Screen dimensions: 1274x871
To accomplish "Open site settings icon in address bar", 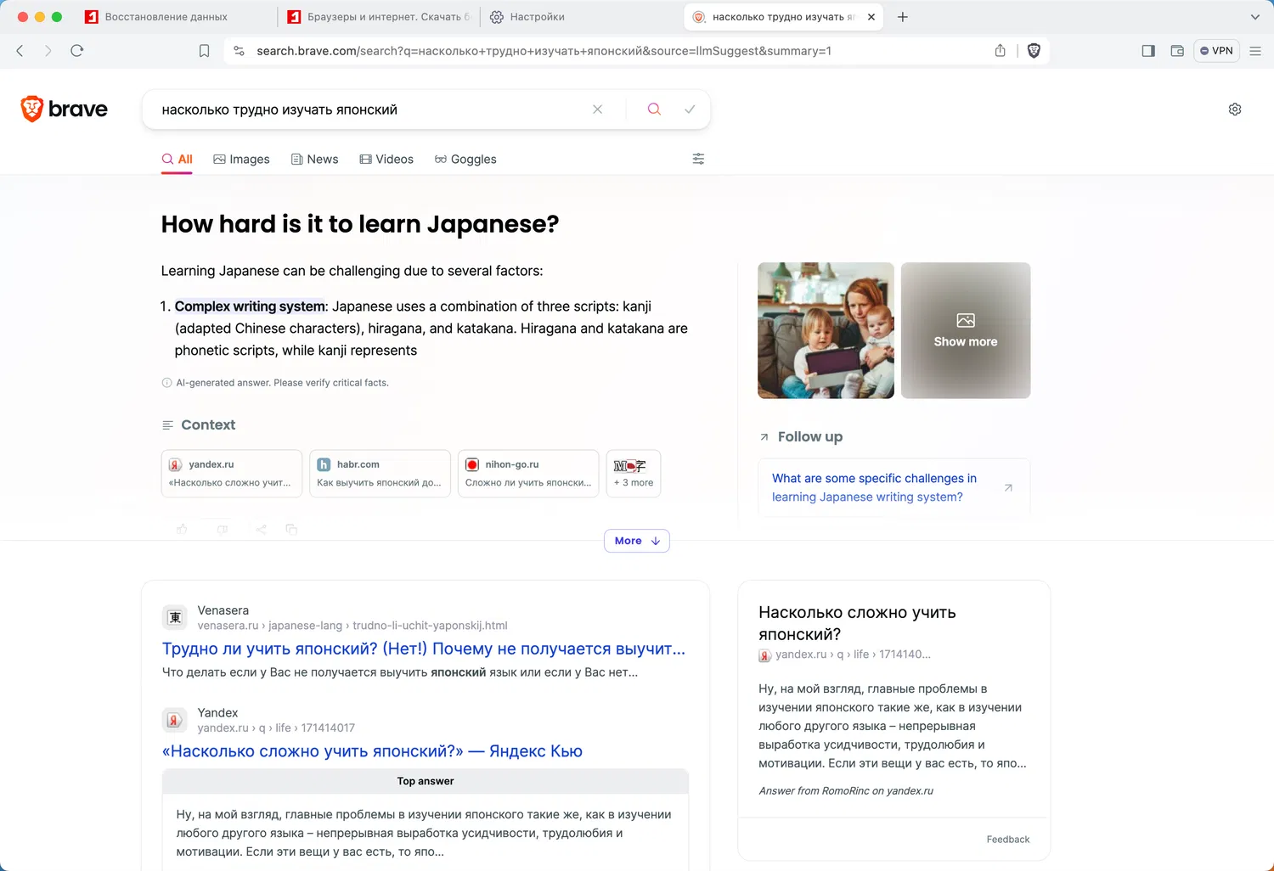I will coord(240,51).
